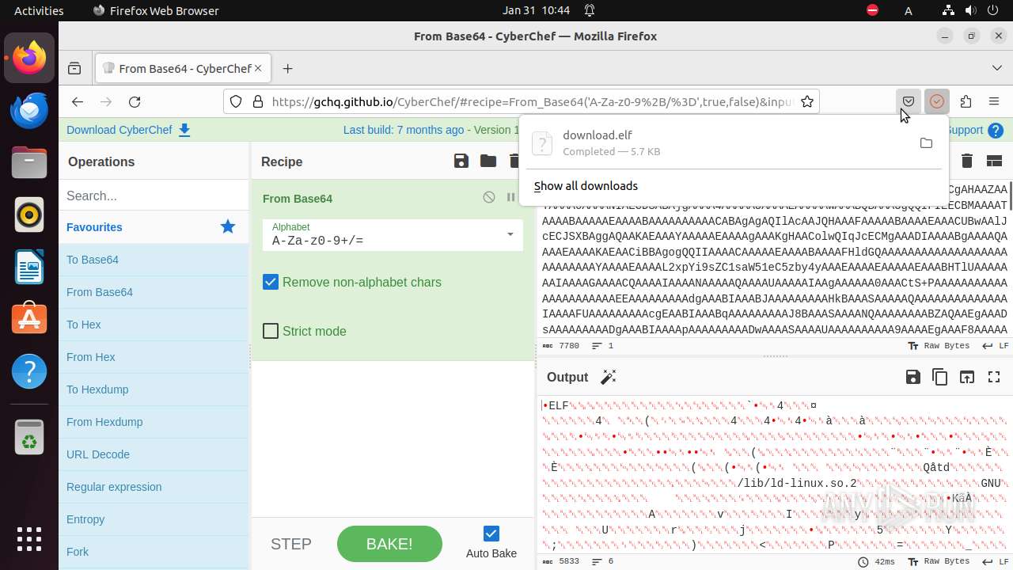
Task: Save the recipe with floppy icon
Action: point(461,161)
